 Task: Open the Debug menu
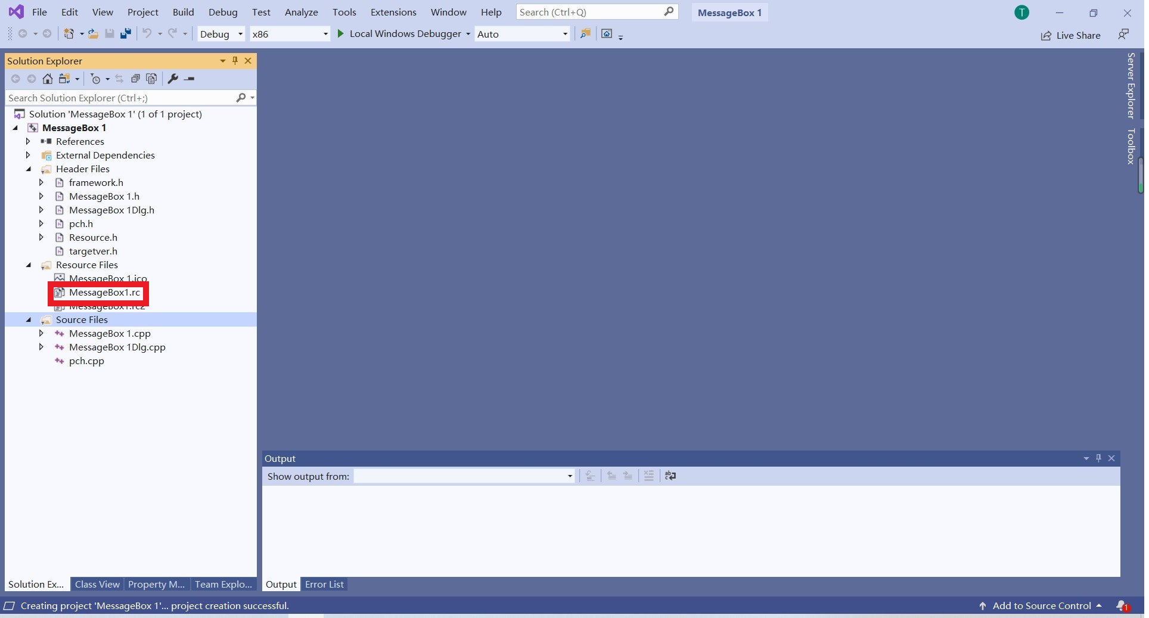click(223, 12)
